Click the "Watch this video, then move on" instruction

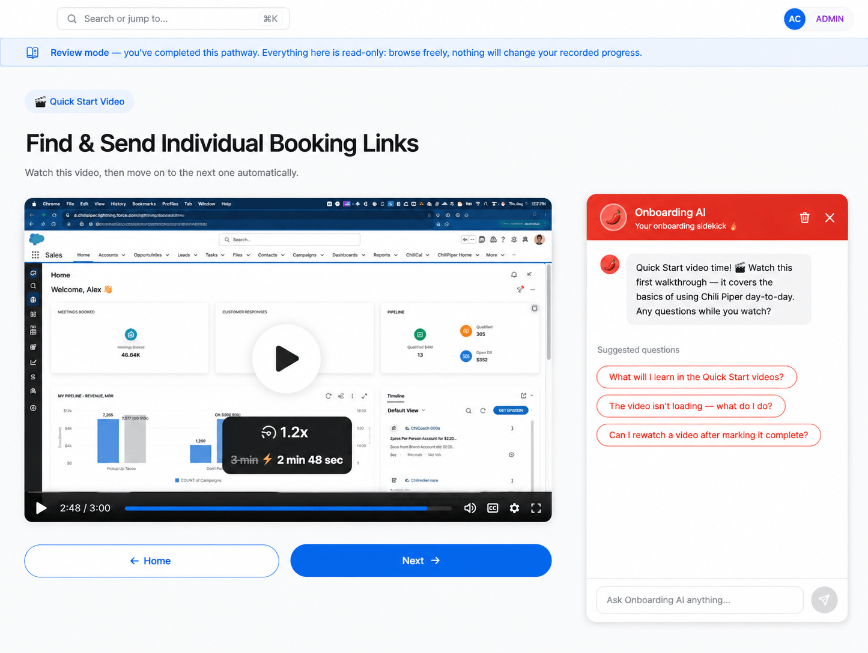[x=162, y=173]
